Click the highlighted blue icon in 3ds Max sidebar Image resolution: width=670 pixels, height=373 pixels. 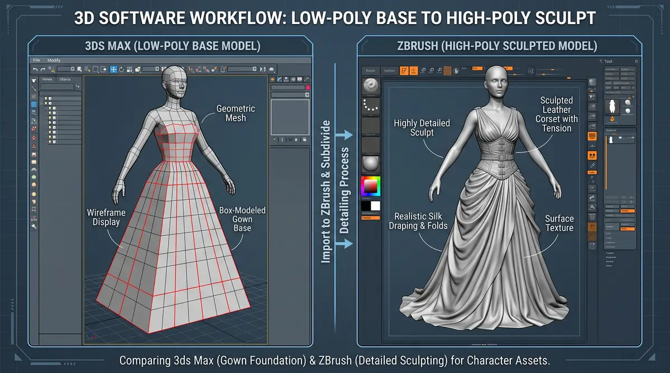34,104
